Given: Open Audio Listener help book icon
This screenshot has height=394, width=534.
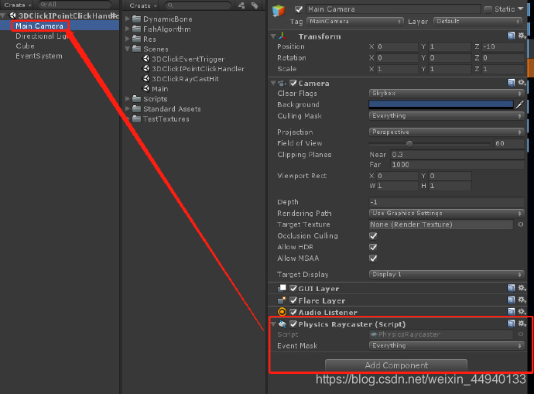Looking at the screenshot, I should [x=511, y=312].
